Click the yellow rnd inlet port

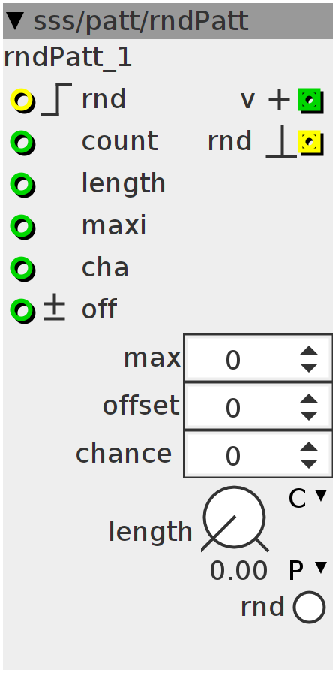click(22, 101)
